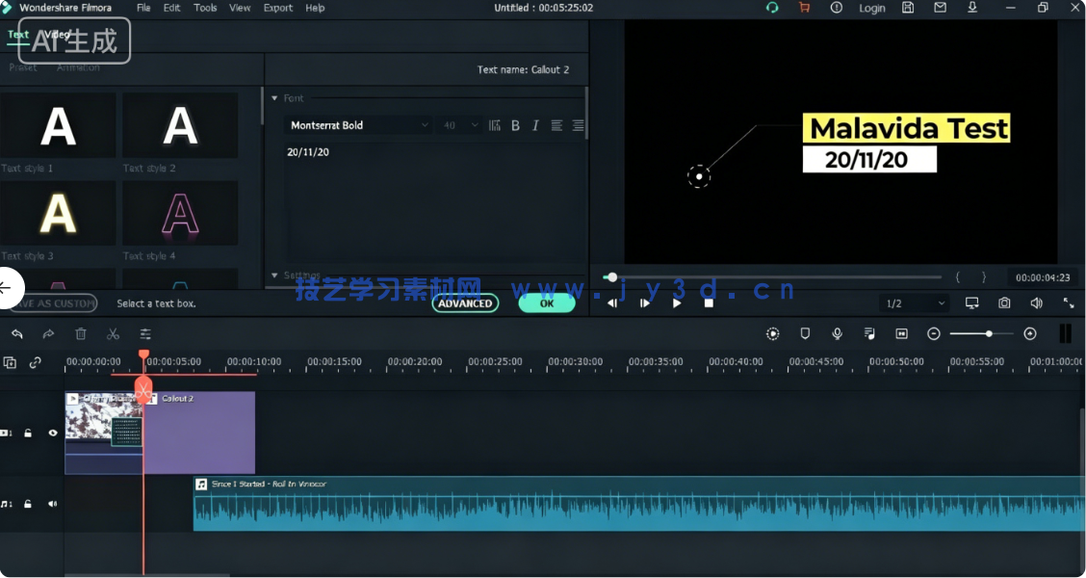Open the Montserrat Bold font dropdown

pos(356,125)
